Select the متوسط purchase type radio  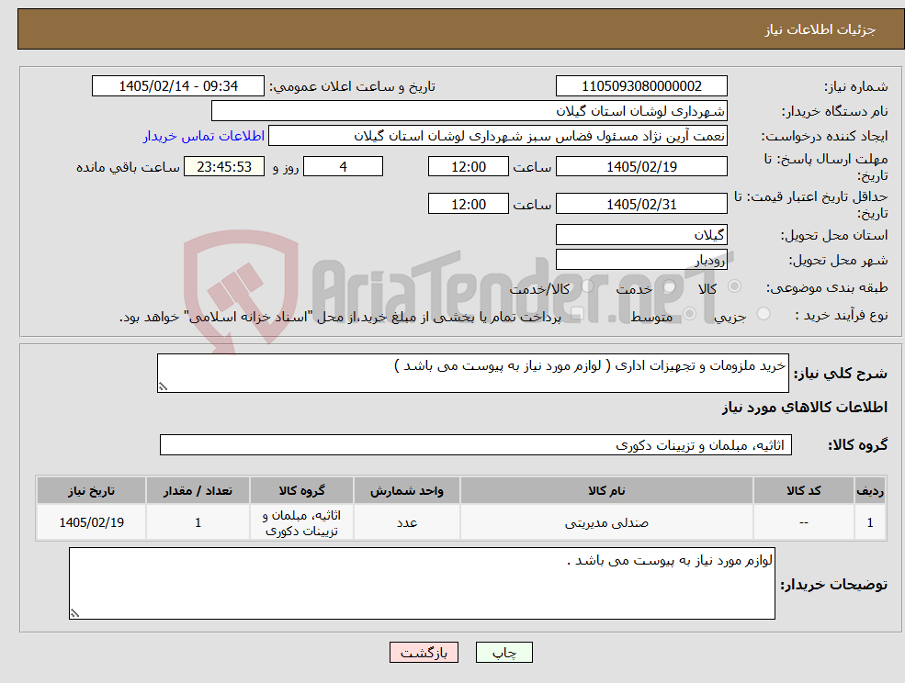pyautogui.click(x=690, y=314)
